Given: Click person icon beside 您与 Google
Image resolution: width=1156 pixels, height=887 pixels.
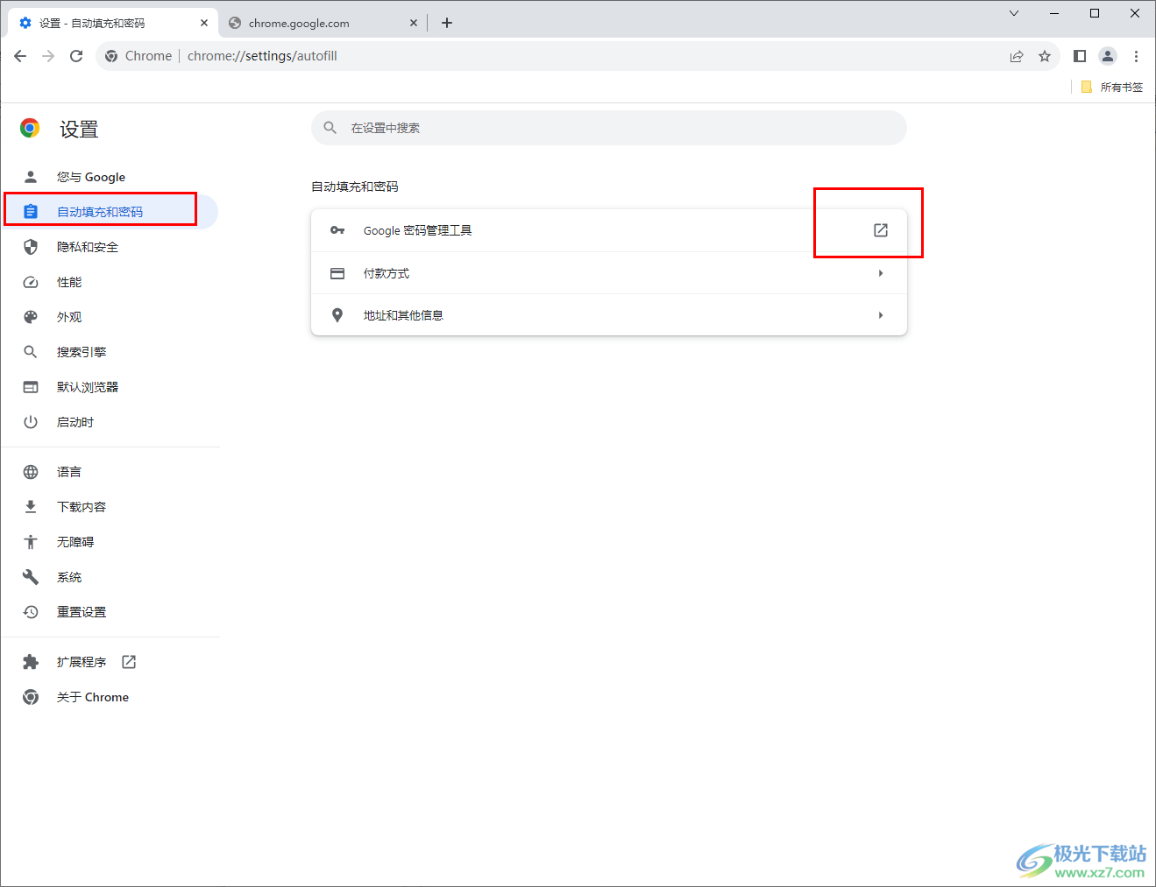Looking at the screenshot, I should click(x=31, y=177).
